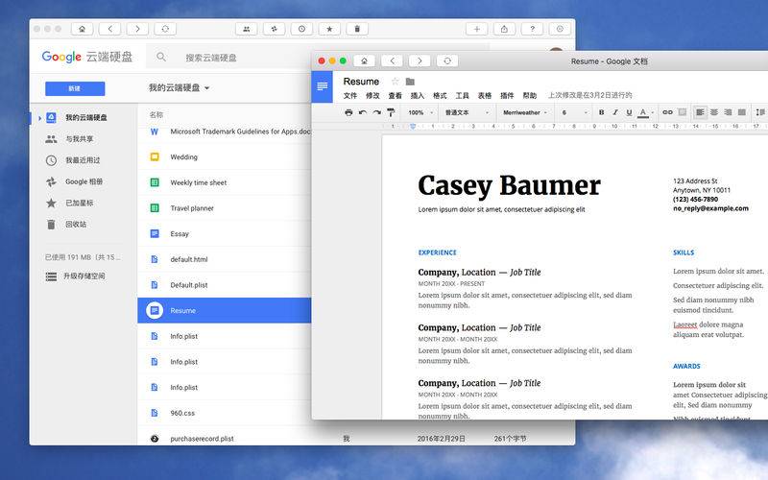This screenshot has height=480, width=768.
Task: Open the 普通文本 paragraph style dropdown
Action: point(467,112)
